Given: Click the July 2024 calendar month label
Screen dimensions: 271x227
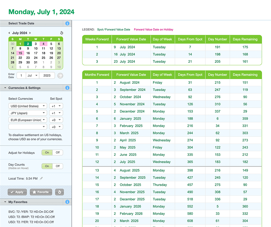Looking at the screenshot, I should tap(20, 33).
